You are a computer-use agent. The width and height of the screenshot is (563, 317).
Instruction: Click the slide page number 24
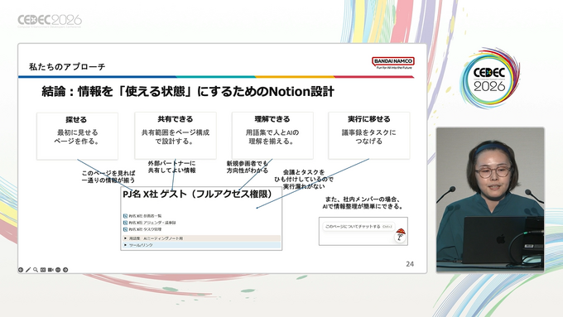pos(410,264)
